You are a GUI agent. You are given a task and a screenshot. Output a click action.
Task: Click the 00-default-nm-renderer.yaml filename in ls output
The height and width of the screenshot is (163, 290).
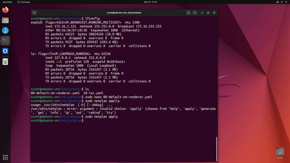(x=55, y=93)
